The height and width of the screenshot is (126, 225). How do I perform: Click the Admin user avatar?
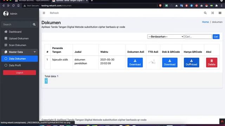(x=6, y=14)
